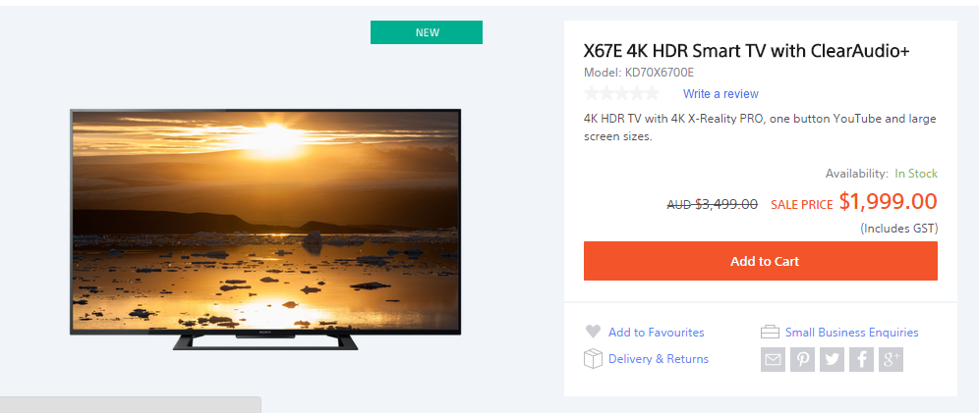Click the model number KD70X6700E
This screenshot has height=413, width=979.
tap(660, 73)
